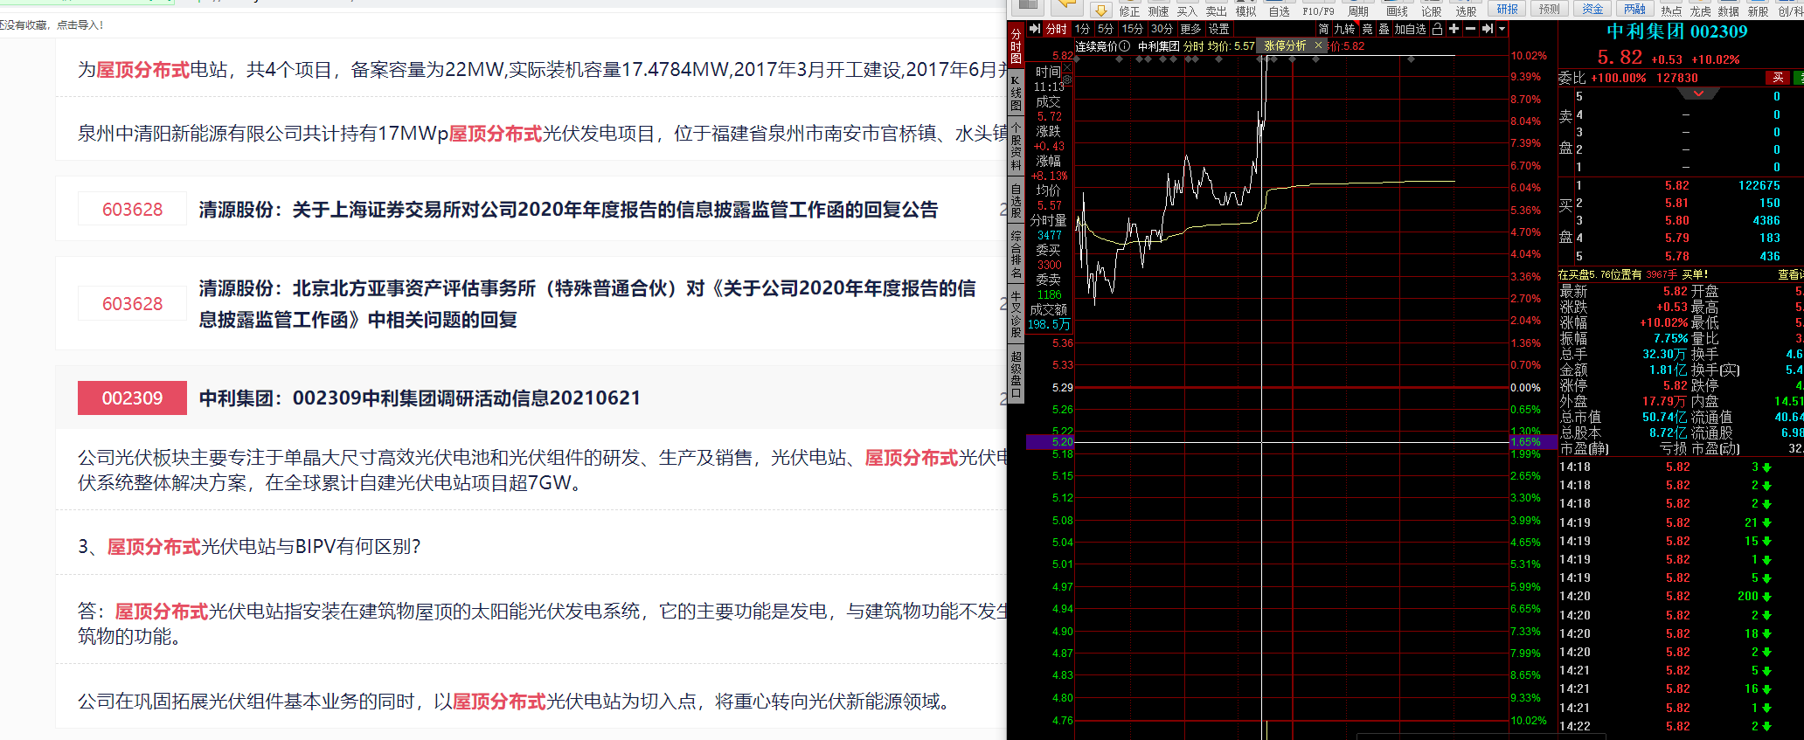Click the 资金 button
This screenshot has height=740, width=1804.
point(1592,9)
